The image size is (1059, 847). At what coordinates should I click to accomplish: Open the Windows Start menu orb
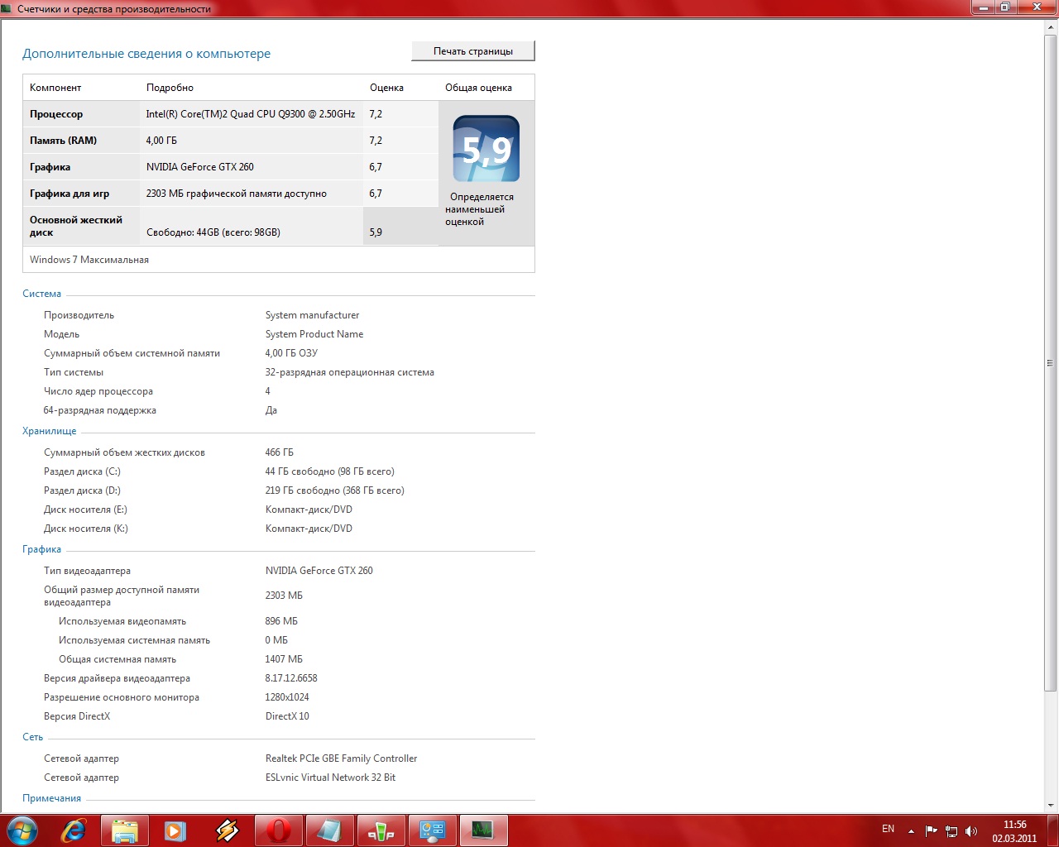click(22, 830)
